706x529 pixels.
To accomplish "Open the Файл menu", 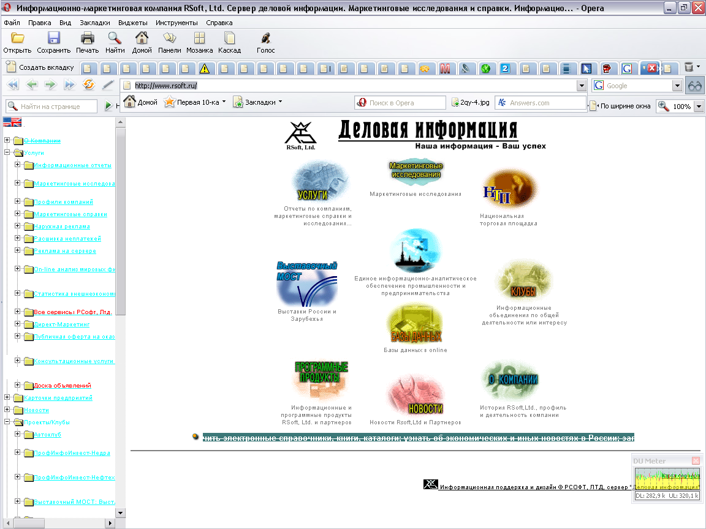I will [12, 23].
